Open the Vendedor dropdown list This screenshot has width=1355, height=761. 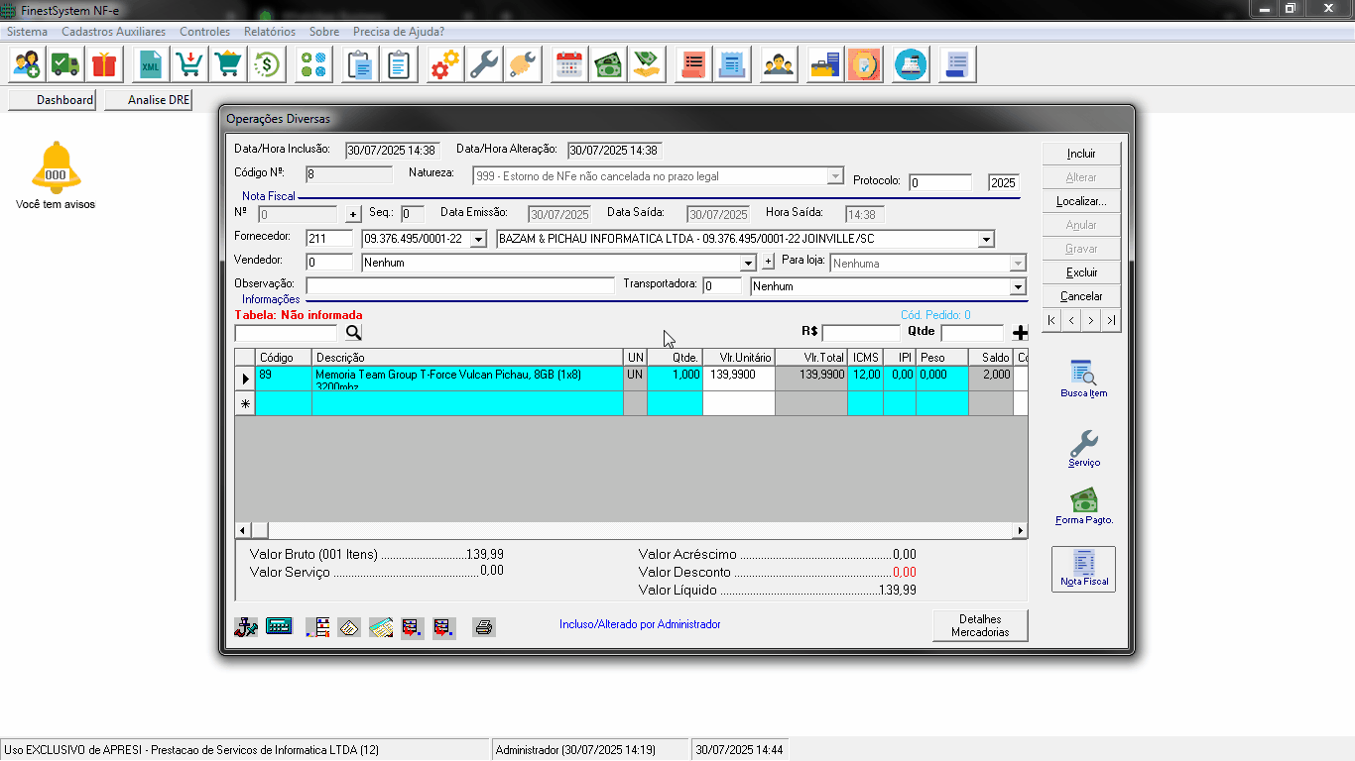pos(749,264)
